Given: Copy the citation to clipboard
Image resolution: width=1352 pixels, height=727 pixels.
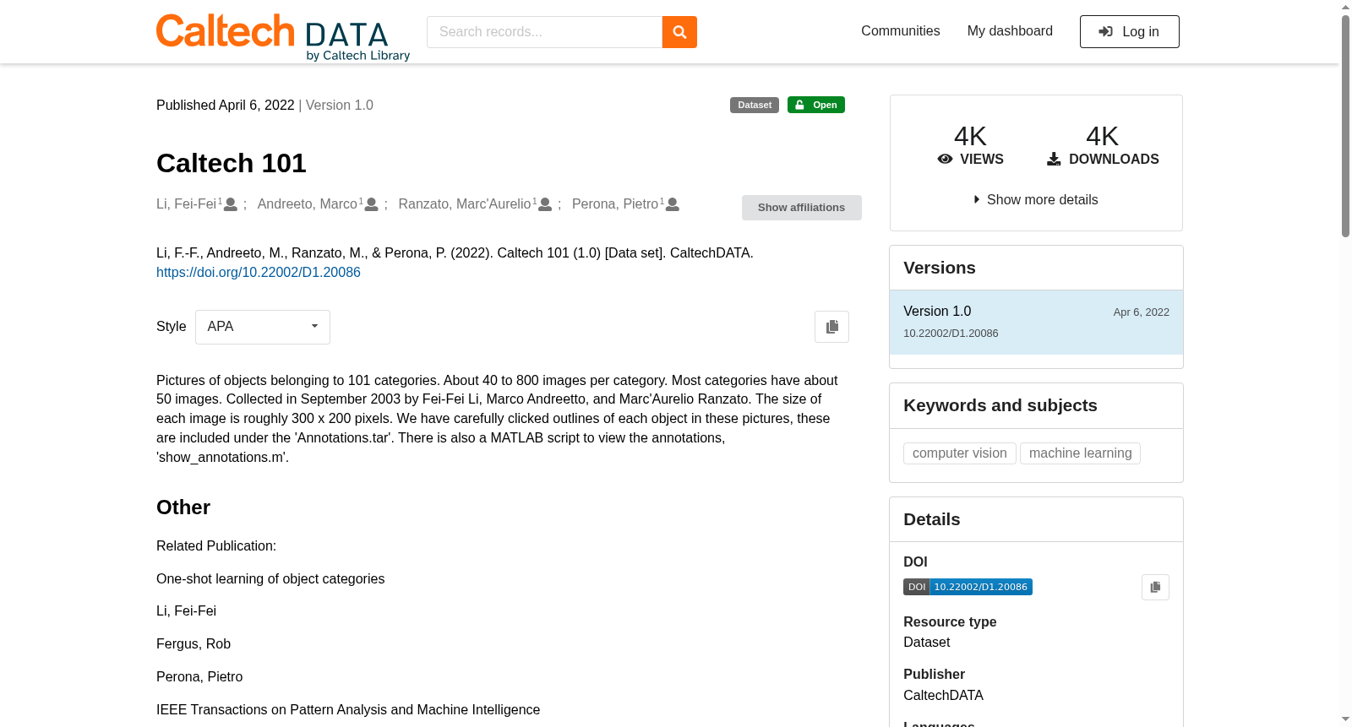Looking at the screenshot, I should tap(831, 327).
